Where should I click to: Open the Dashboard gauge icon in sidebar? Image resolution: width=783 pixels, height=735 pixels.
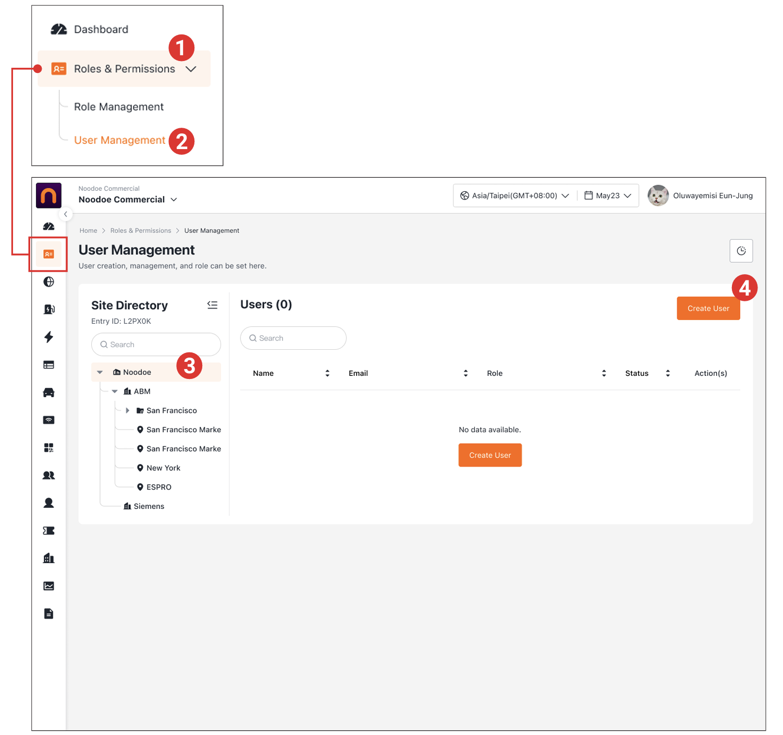click(48, 226)
